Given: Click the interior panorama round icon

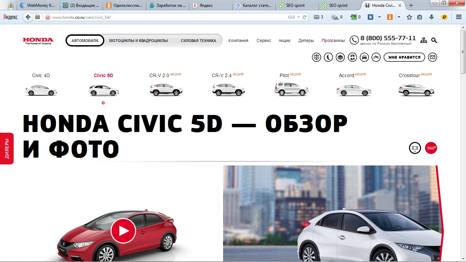Looking at the screenshot, I should pyautogui.click(x=415, y=148).
